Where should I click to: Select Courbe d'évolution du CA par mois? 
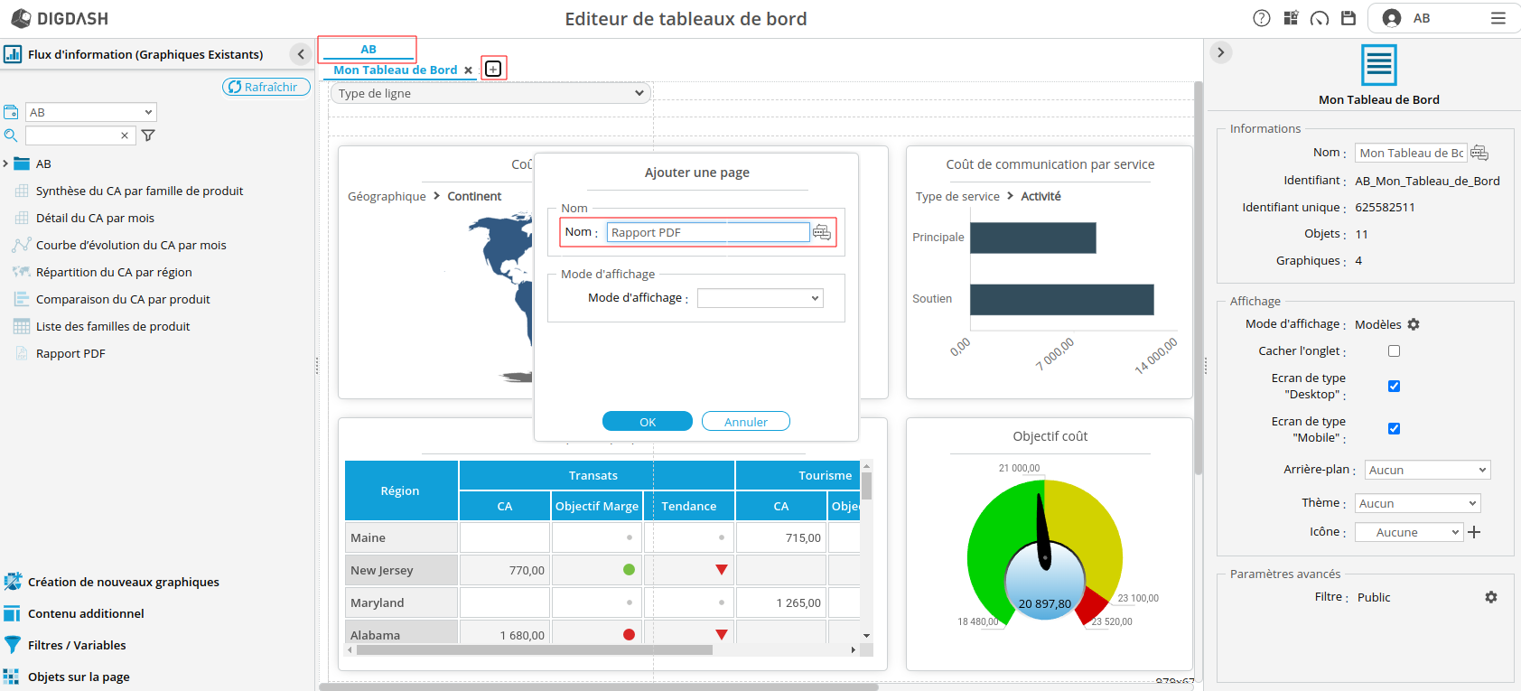[131, 245]
